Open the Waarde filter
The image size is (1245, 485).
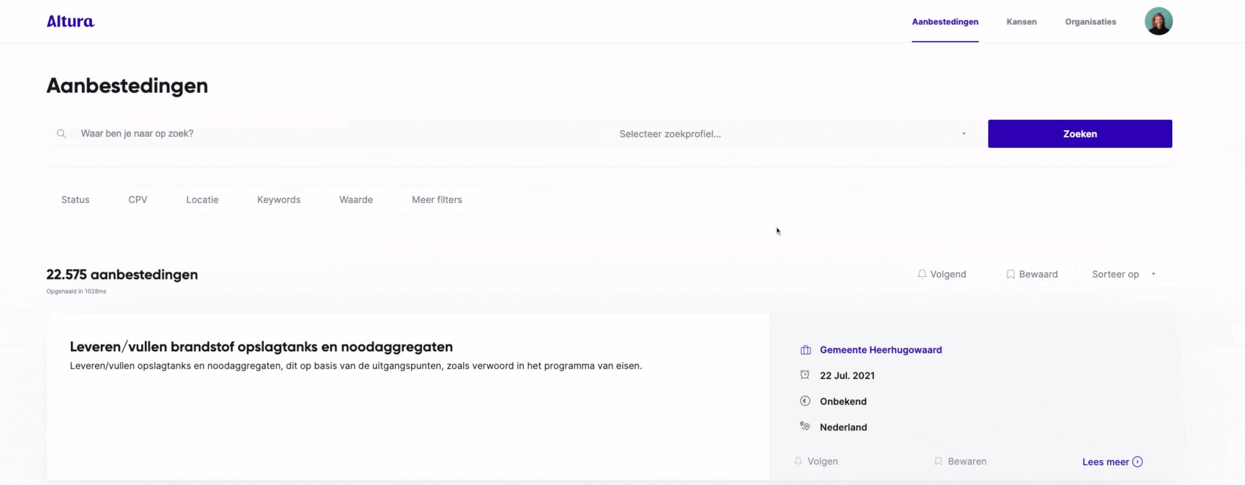click(356, 200)
